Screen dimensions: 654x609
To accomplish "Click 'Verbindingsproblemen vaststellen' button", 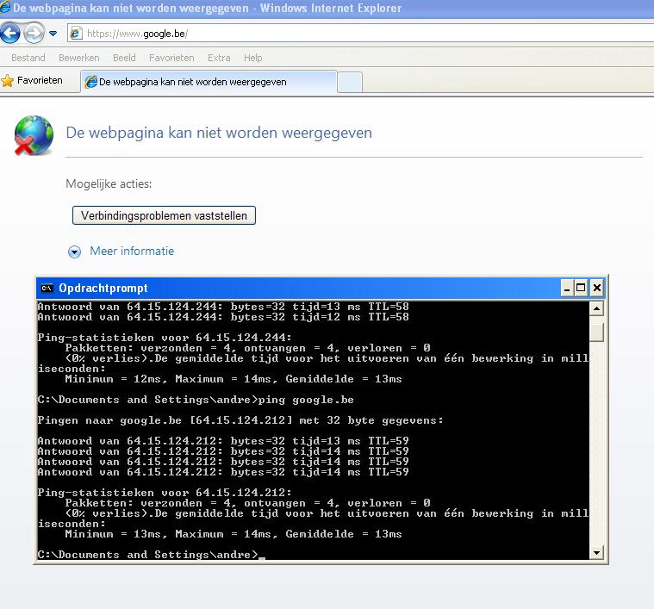I will pos(164,215).
